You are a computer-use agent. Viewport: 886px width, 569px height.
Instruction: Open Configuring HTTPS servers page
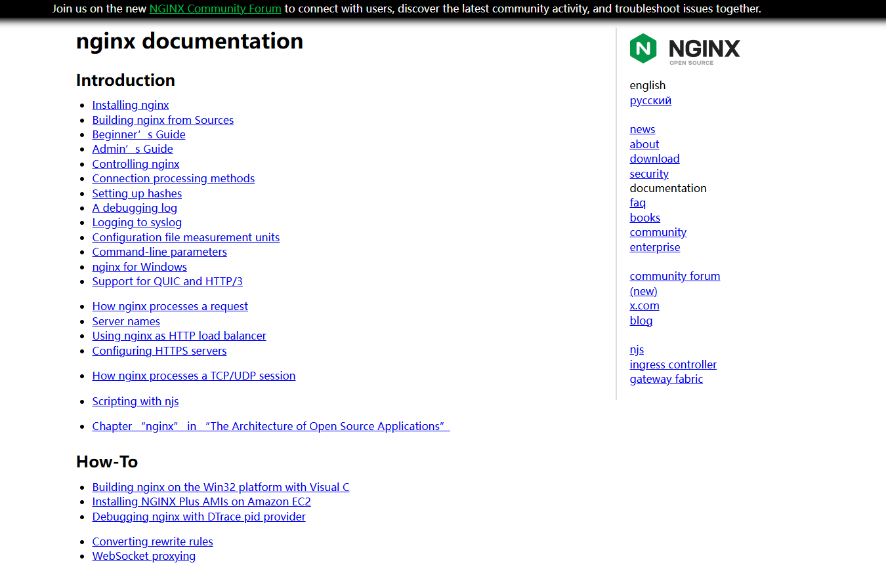coord(159,351)
